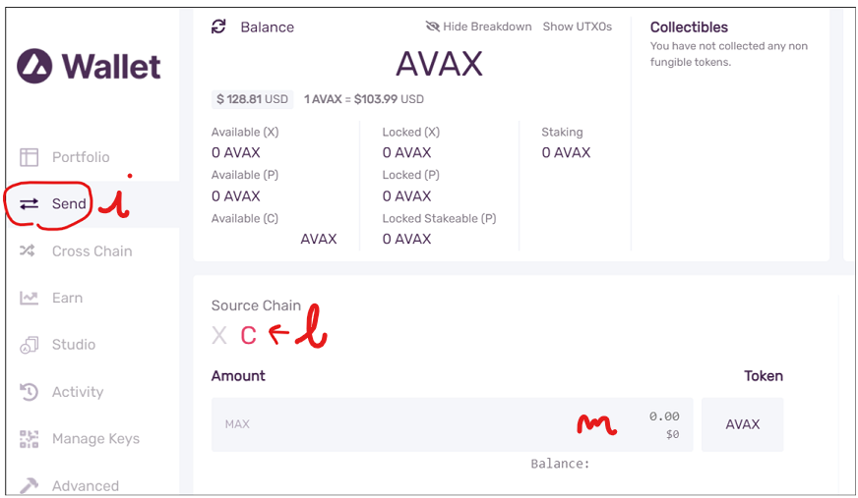Go to Activity menu label
This screenshot has width=858, height=498.
click(x=78, y=392)
